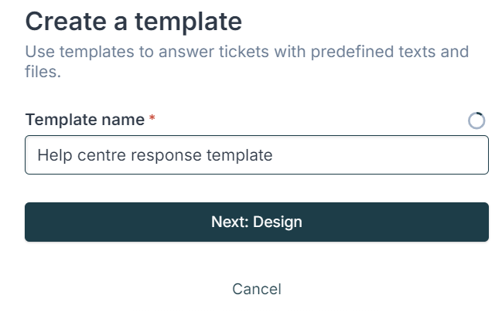This screenshot has width=502, height=312.
Task: Click the Cancel link below the button
Action: 257,289
